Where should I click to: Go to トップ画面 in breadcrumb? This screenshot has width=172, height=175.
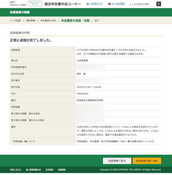pyautogui.click(x=15, y=20)
